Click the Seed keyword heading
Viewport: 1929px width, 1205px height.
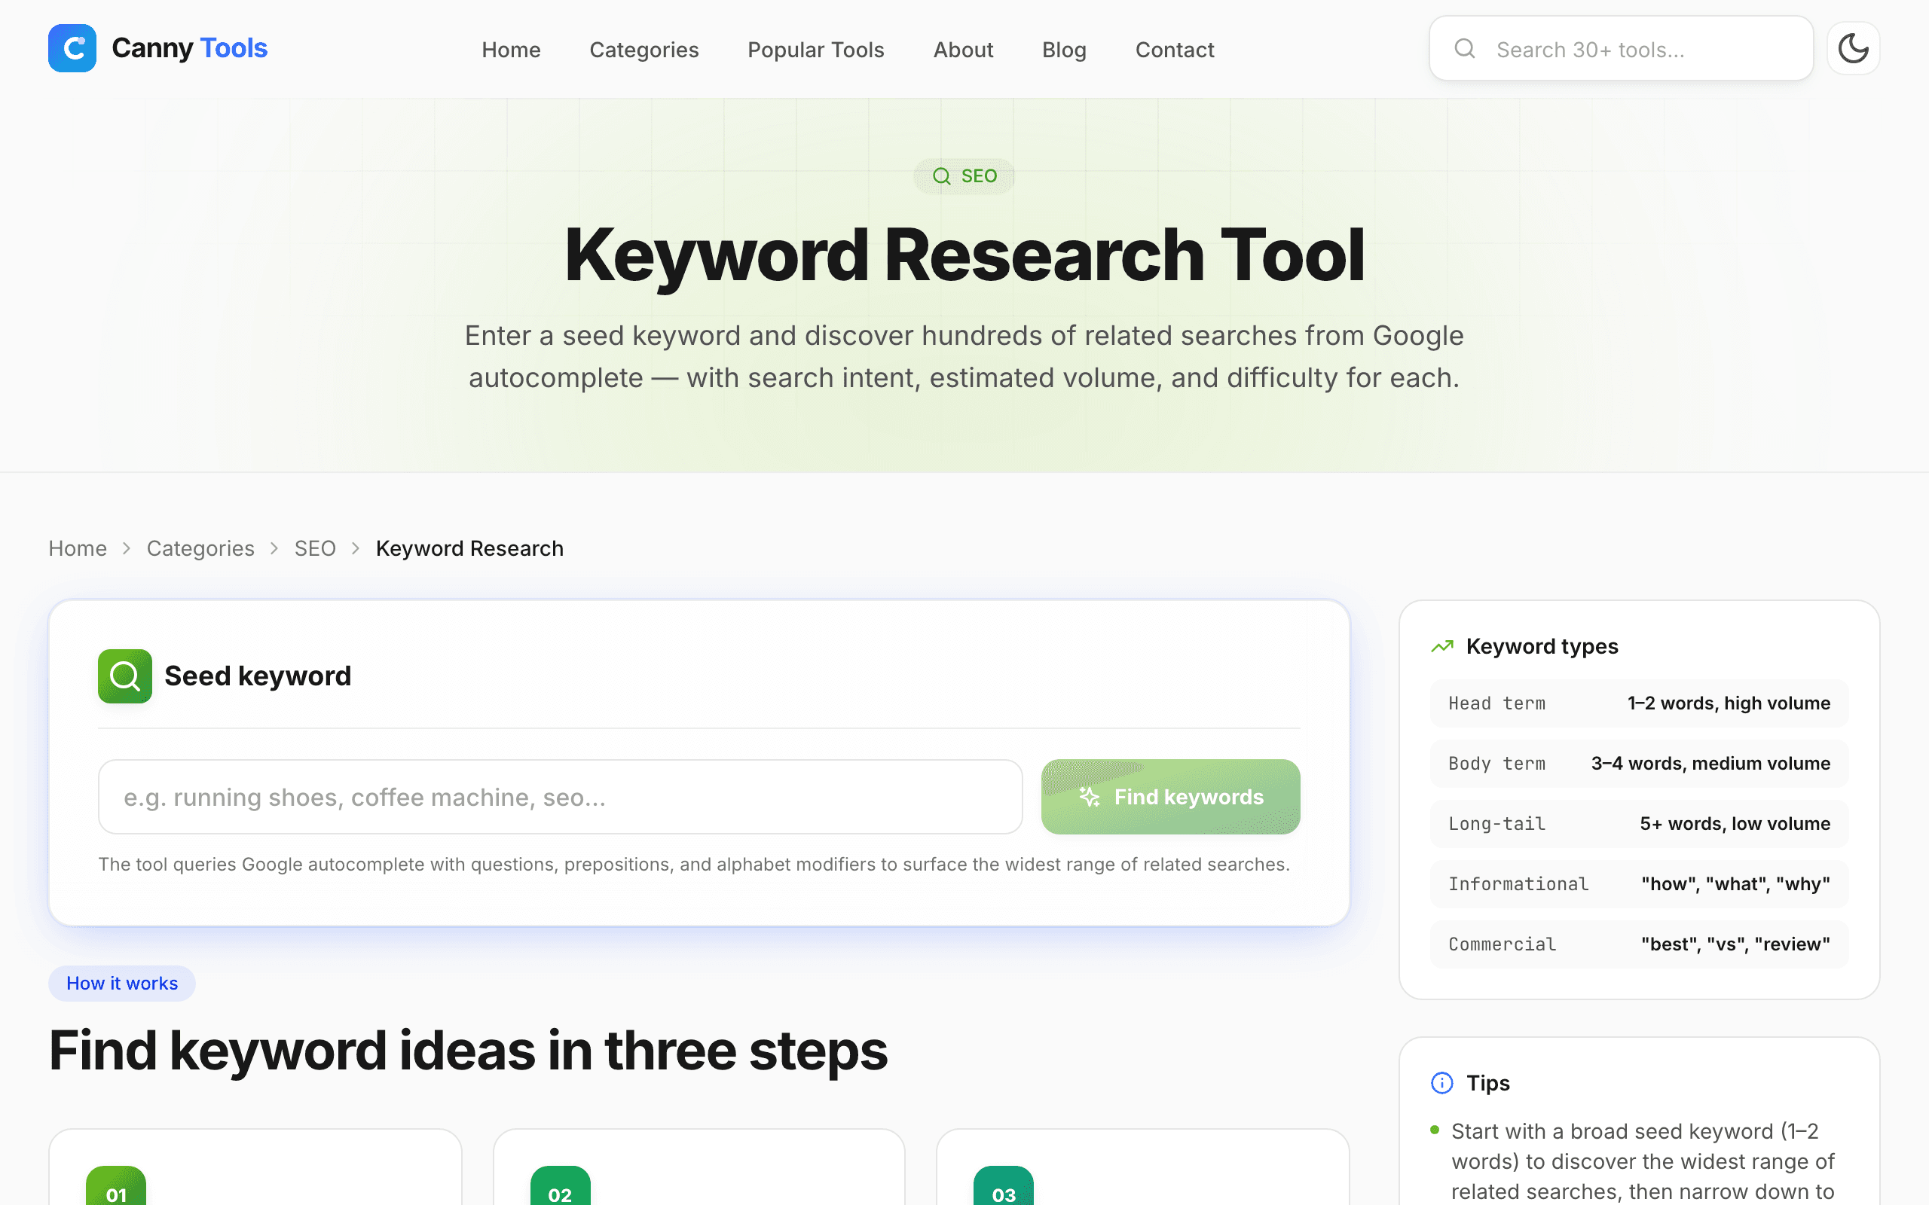[258, 676]
